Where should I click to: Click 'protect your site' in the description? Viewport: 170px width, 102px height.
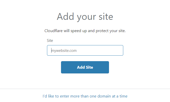click(110, 31)
